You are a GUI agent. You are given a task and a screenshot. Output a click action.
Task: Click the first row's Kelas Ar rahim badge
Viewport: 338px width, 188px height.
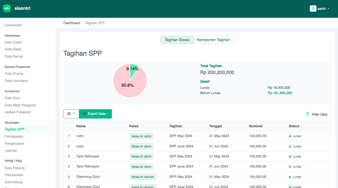click(141, 136)
